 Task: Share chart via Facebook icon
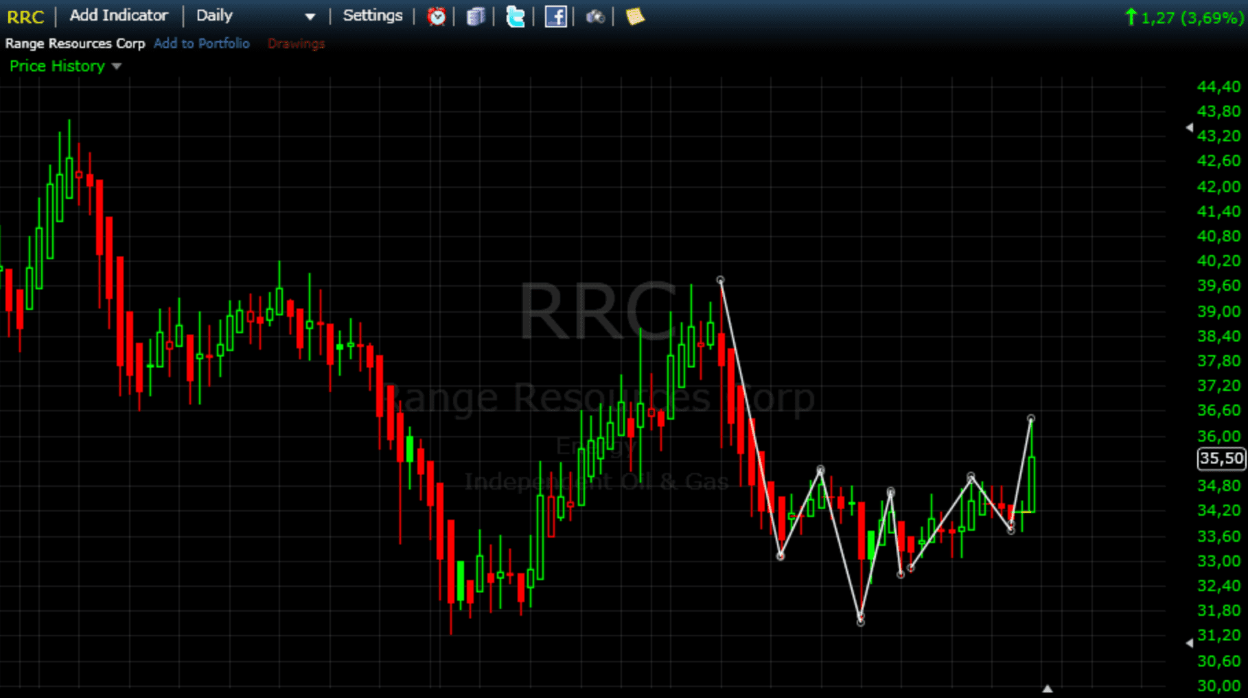(x=555, y=16)
